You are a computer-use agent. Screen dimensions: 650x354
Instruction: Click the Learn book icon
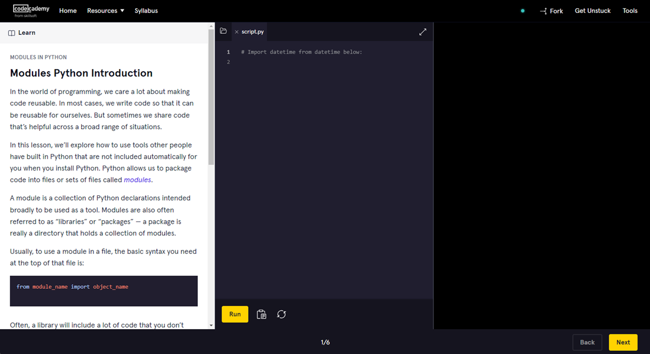pyautogui.click(x=11, y=33)
